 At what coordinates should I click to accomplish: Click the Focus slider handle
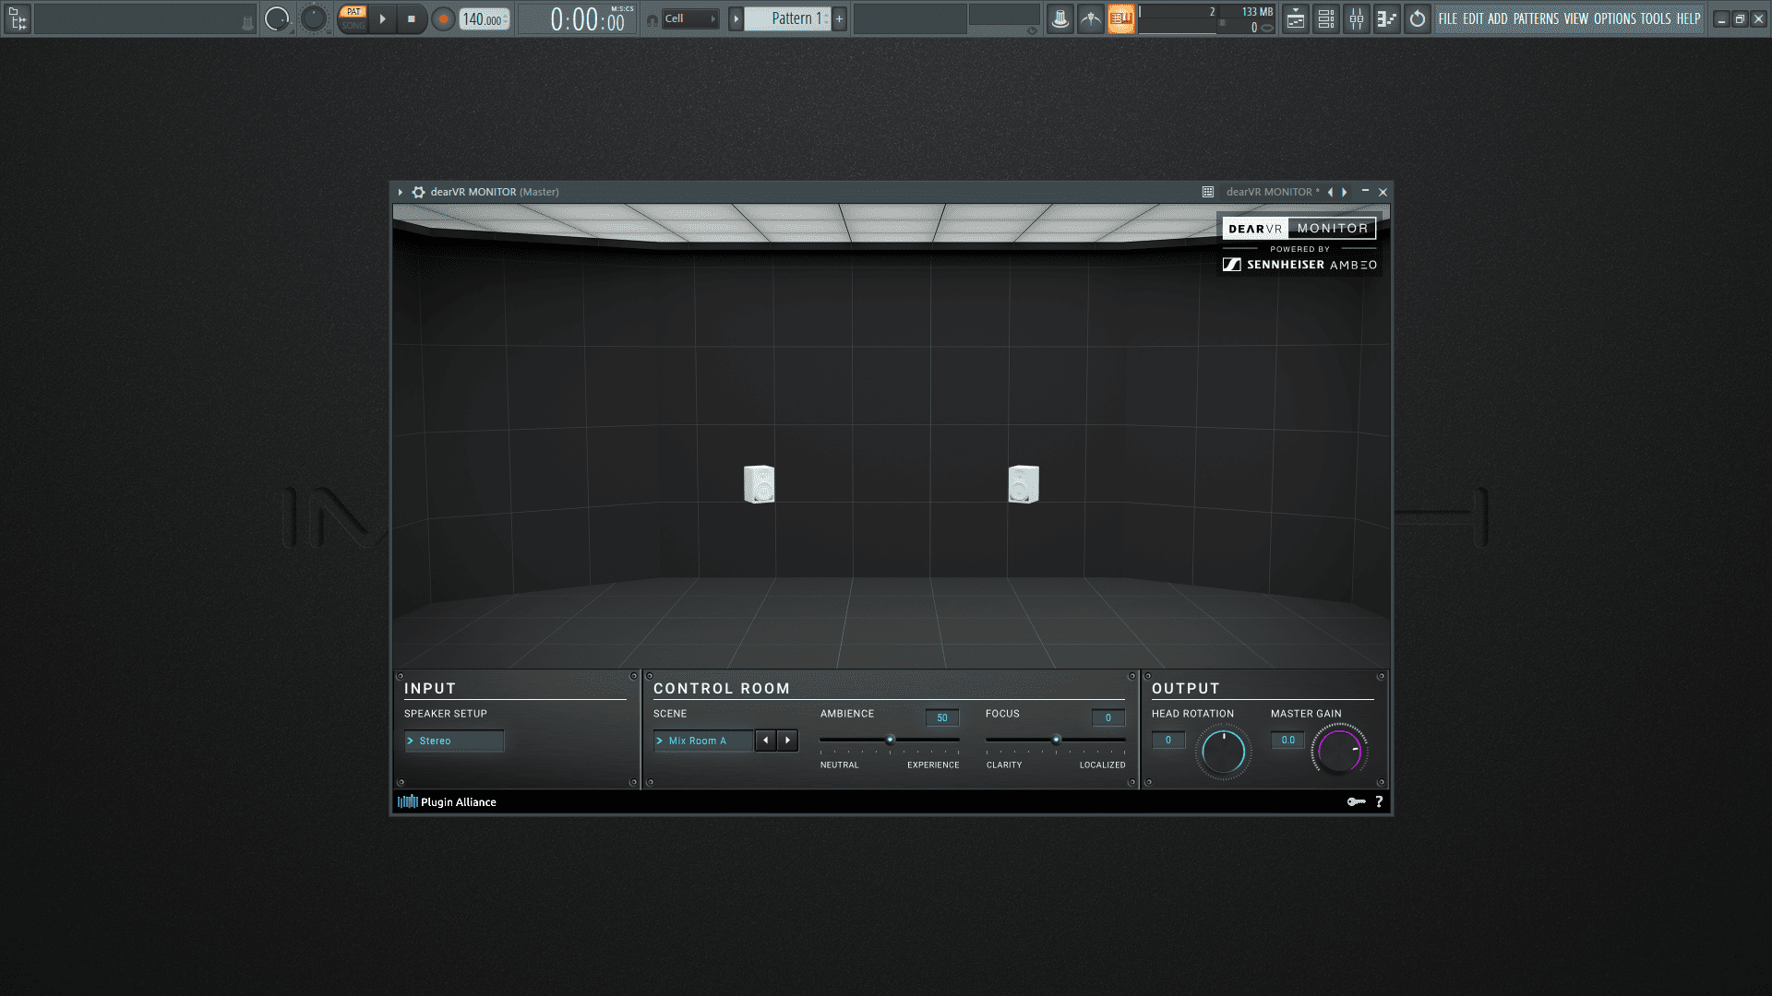pos(1057,740)
